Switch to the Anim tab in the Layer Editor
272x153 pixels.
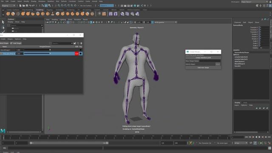point(245,102)
